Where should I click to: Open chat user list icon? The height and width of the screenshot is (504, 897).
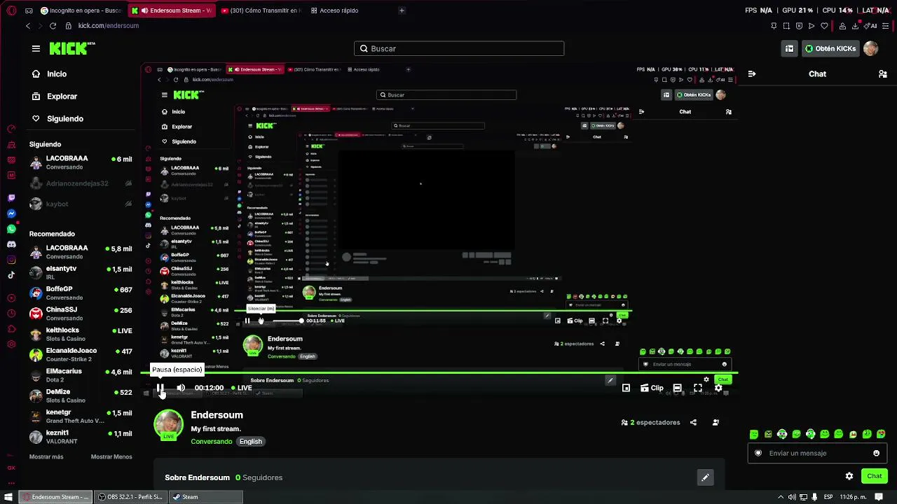tap(883, 73)
